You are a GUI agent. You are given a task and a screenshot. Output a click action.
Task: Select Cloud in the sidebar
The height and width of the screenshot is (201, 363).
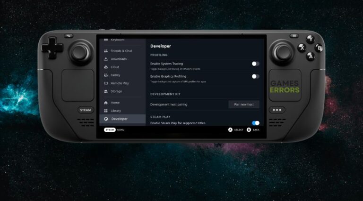tap(122, 67)
